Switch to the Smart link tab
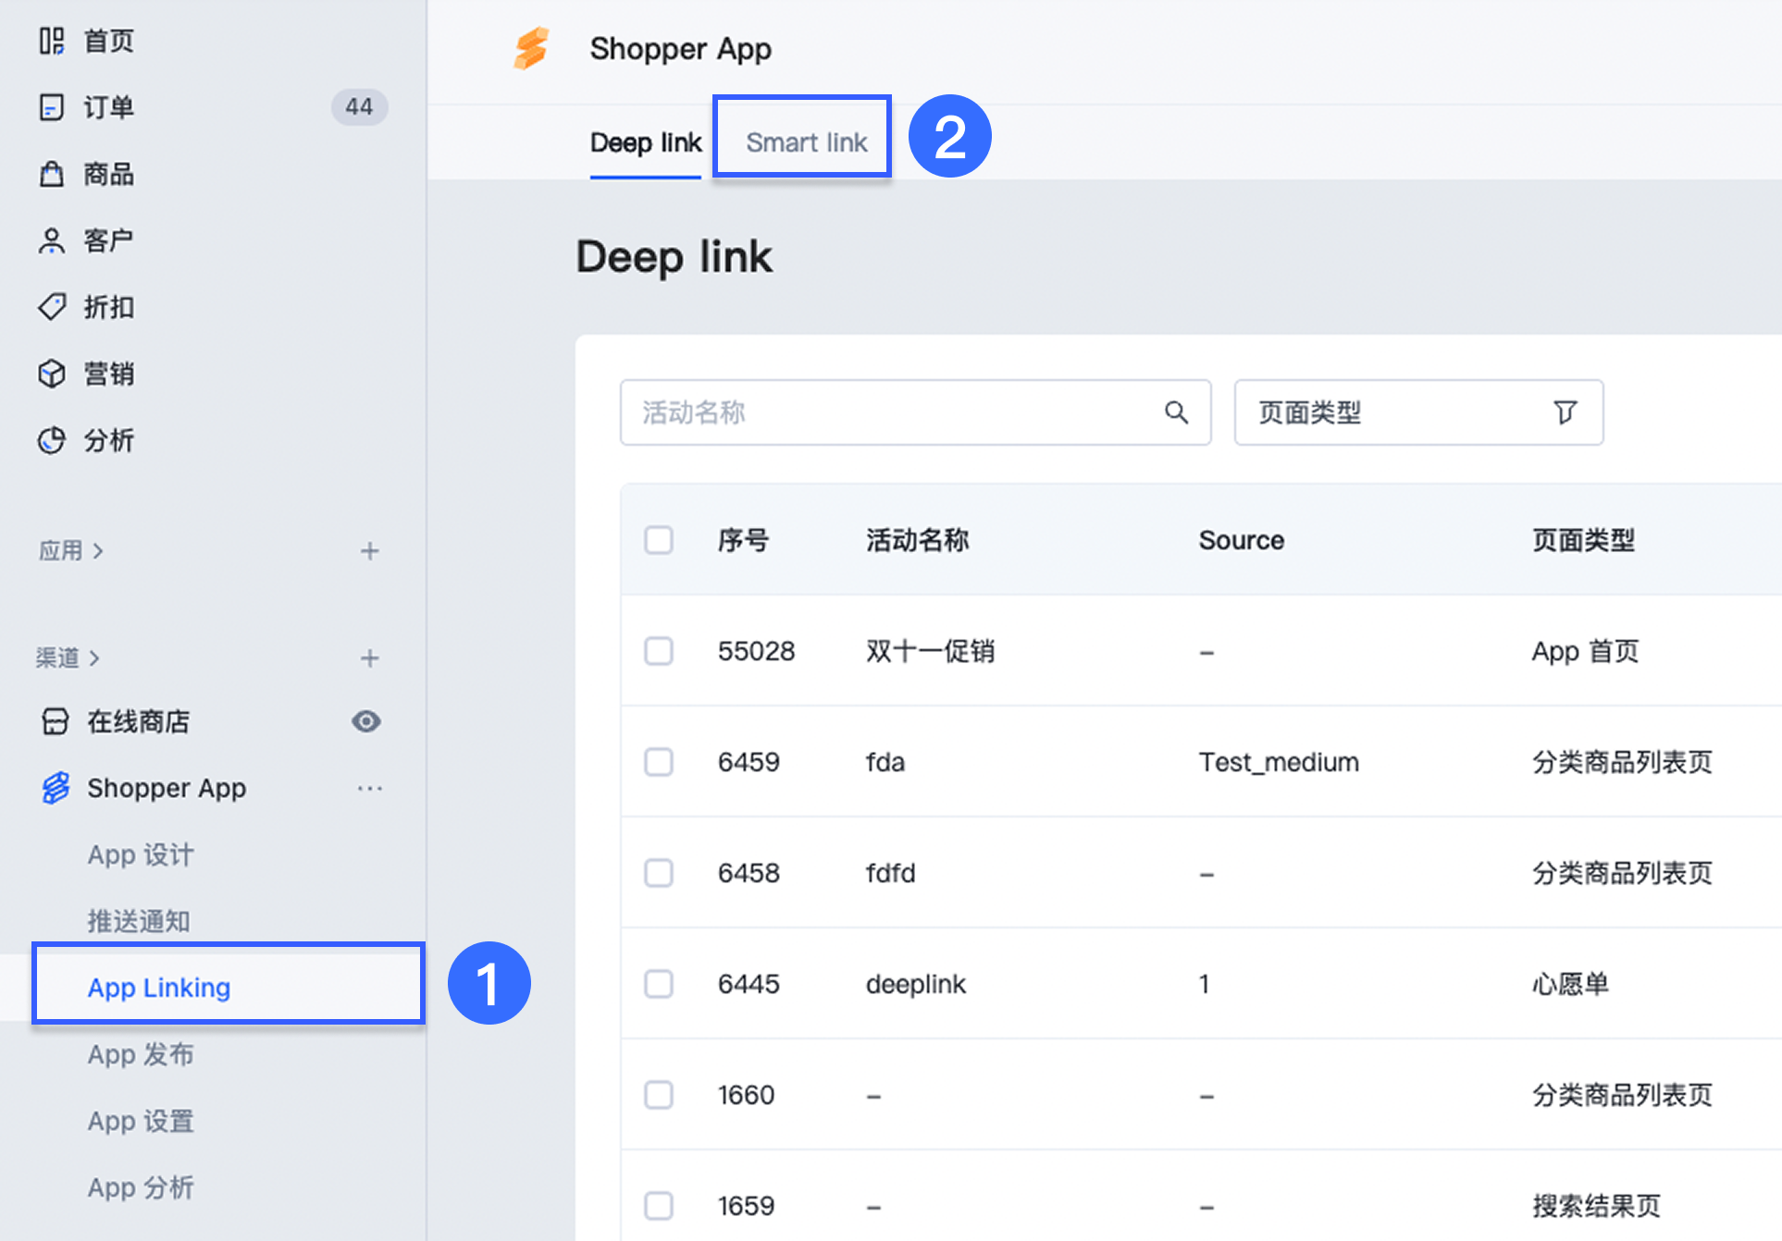Image resolution: width=1782 pixels, height=1241 pixels. (x=806, y=142)
